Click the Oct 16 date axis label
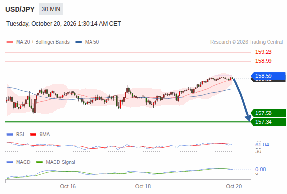 coord(68,186)
